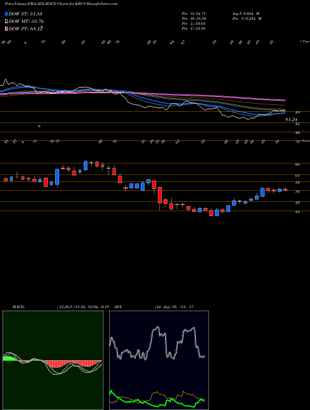Click the 'MACD:' panel label
The width and height of the screenshot is (310, 410).
[19, 307]
